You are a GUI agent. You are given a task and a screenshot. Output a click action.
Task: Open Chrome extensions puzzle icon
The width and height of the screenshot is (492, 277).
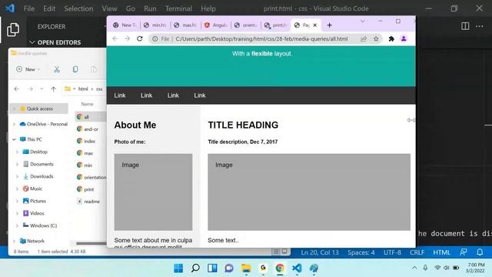click(391, 38)
